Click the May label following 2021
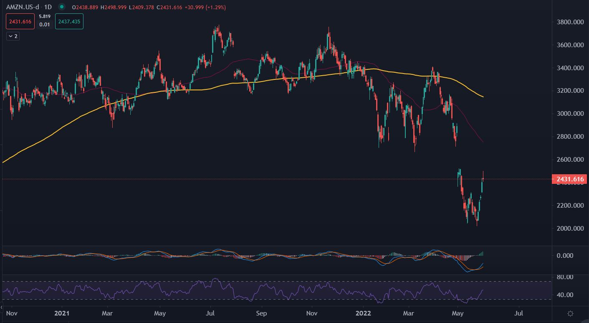Image resolution: width=589 pixels, height=323 pixels. (159, 313)
